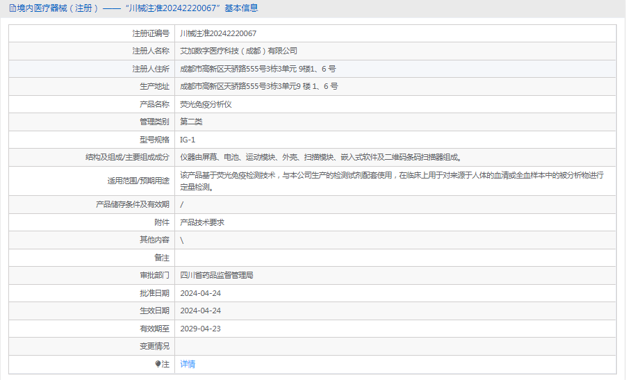
Task: Open the 详情 link
Action: point(188,364)
